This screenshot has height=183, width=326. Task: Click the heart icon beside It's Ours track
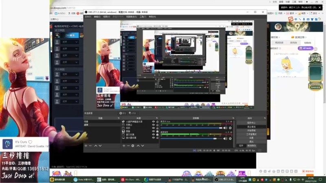click(x=30, y=142)
